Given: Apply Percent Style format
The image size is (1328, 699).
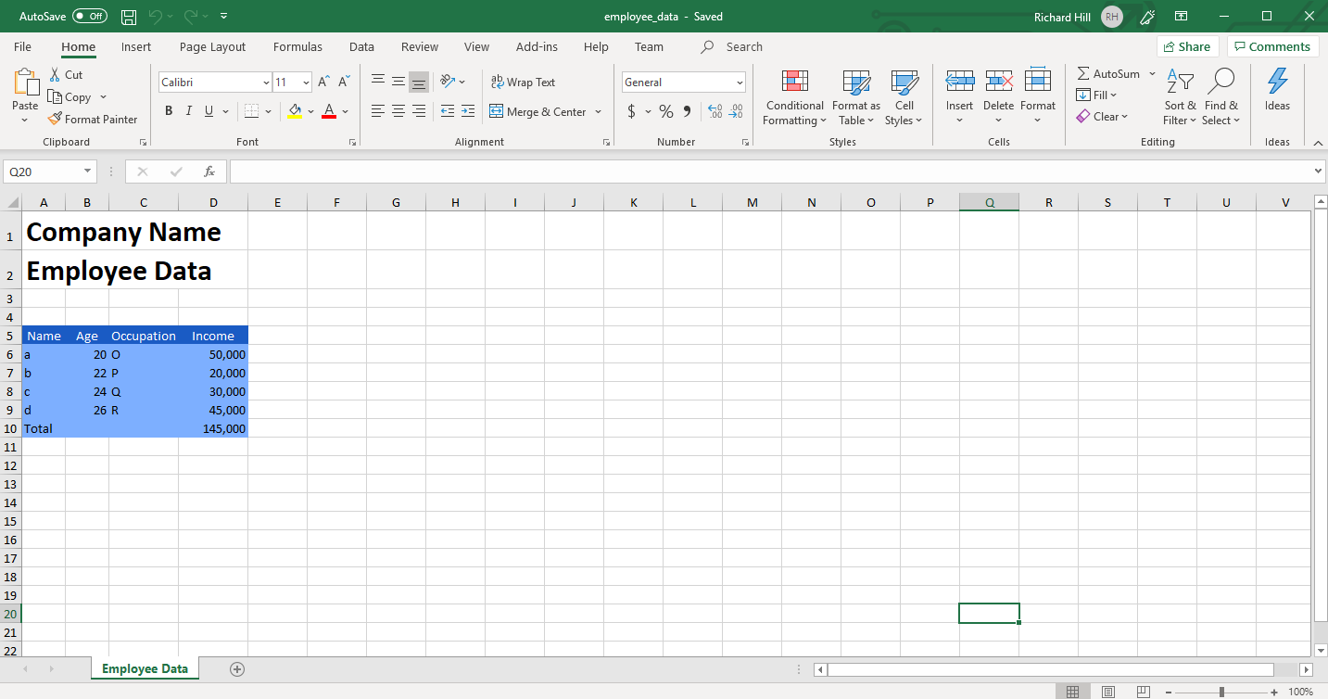Looking at the screenshot, I should click(665, 111).
